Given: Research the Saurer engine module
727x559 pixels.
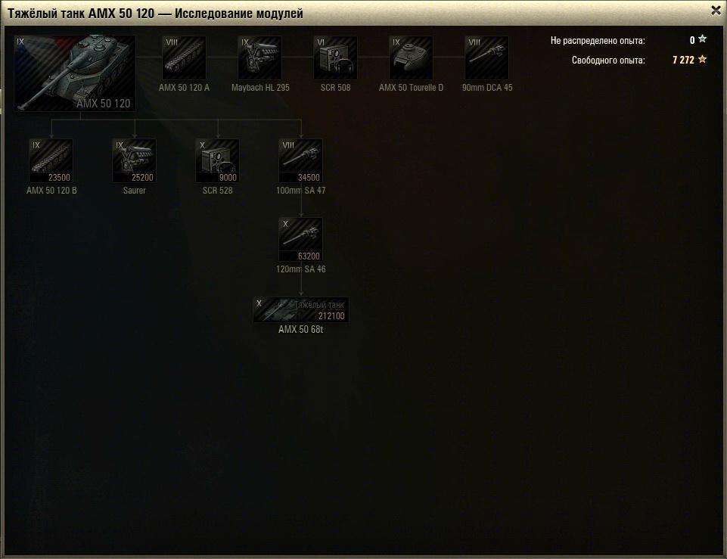Looking at the screenshot, I should click(x=135, y=161).
